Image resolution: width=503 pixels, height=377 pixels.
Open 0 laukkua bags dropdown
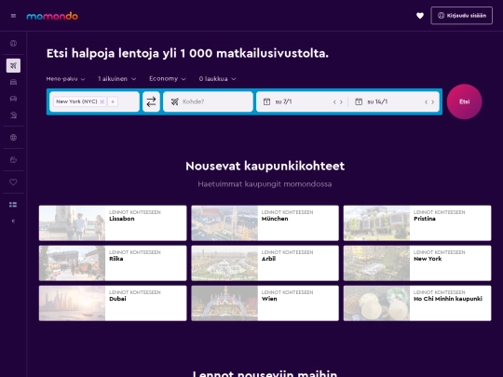point(217,79)
